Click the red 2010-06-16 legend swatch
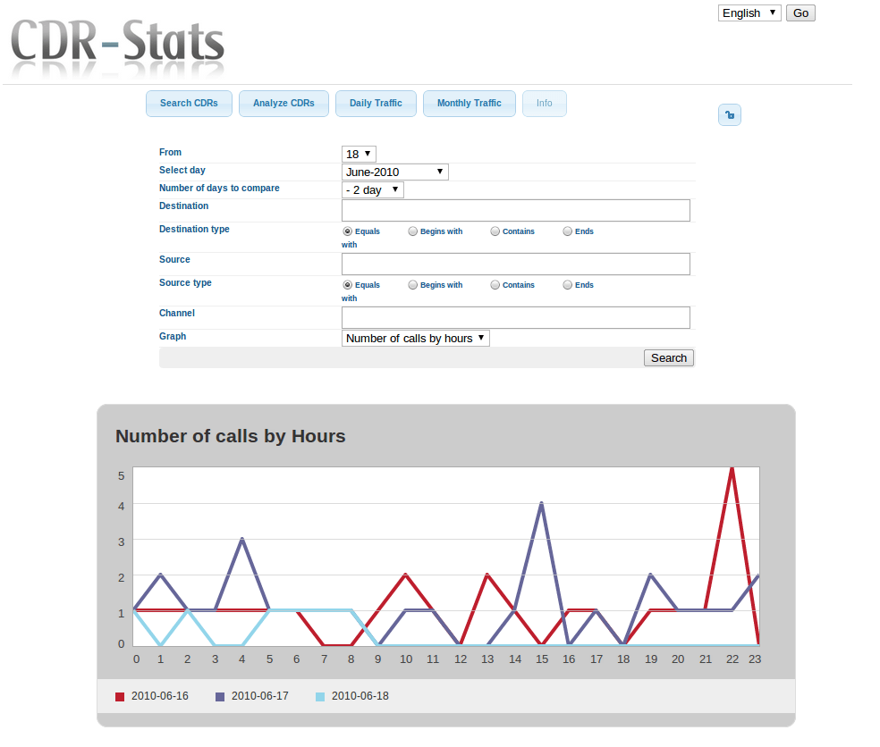This screenshot has height=747, width=880. point(120,697)
